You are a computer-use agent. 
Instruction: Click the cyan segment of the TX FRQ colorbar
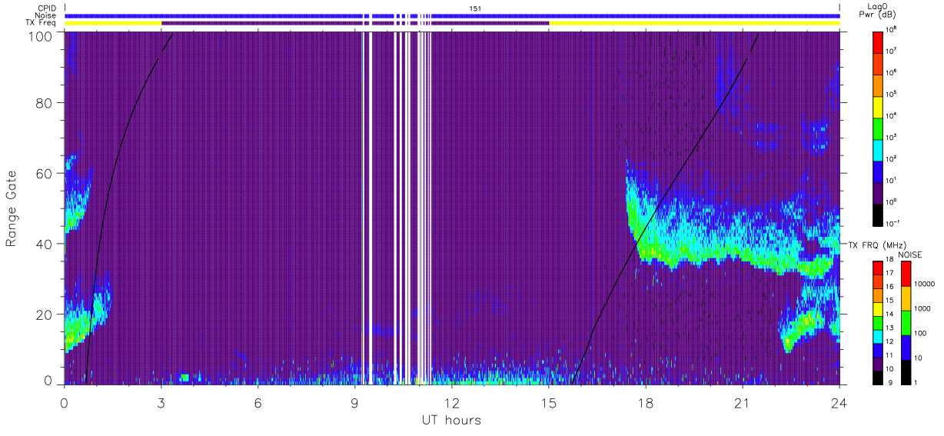[x=879, y=336]
